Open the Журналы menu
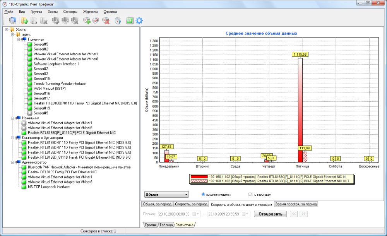 point(90,12)
